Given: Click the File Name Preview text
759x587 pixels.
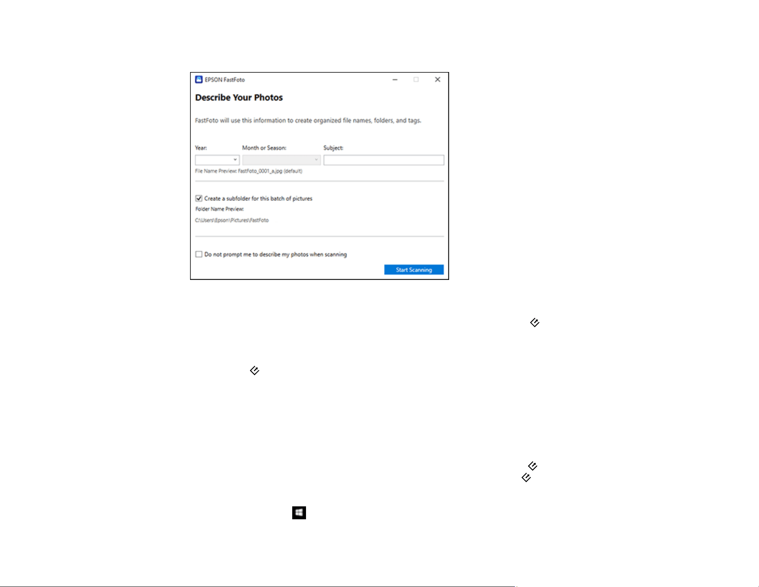Looking at the screenshot, I should (x=249, y=171).
